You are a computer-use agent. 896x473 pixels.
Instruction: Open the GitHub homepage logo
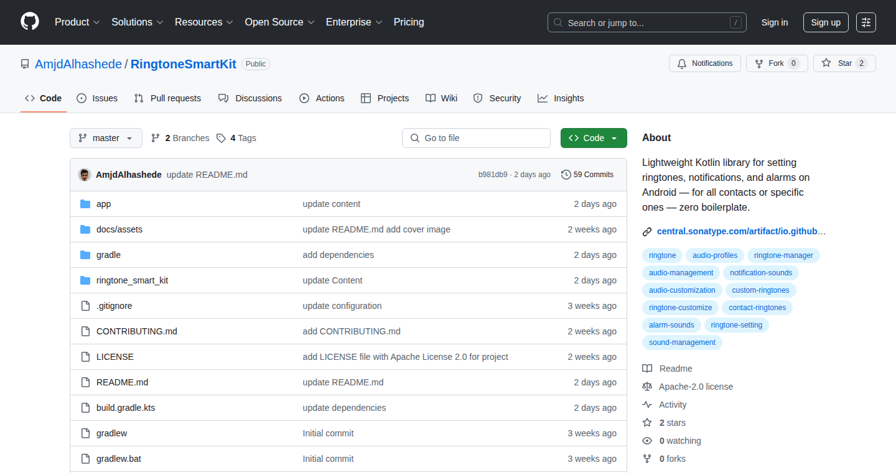coord(30,22)
